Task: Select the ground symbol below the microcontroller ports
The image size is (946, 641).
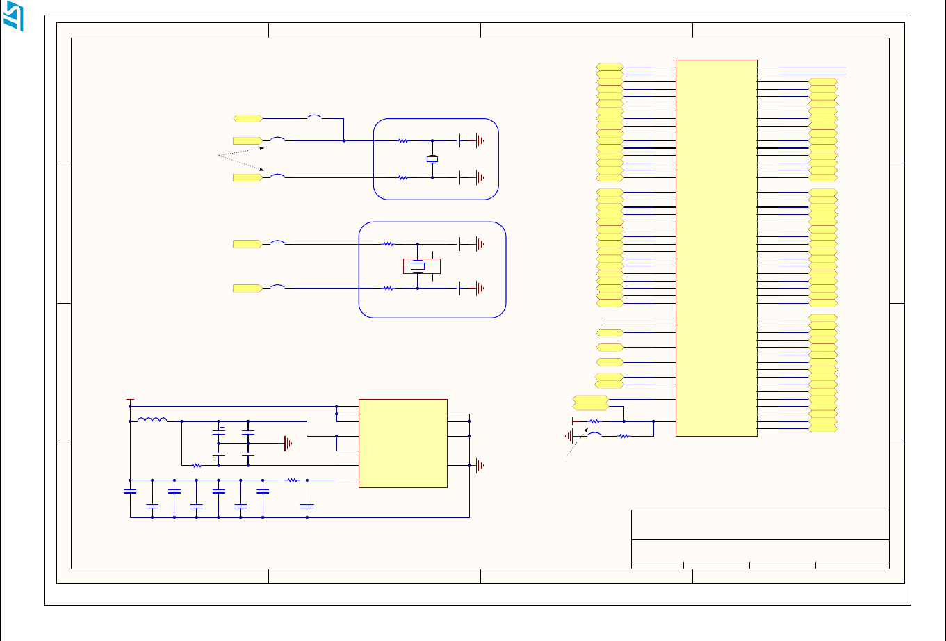Action: pos(569,436)
